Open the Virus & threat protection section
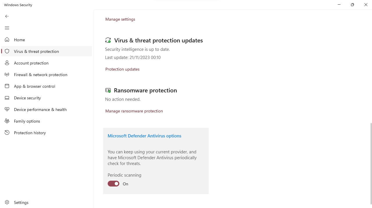The image size is (372, 208). point(36,51)
